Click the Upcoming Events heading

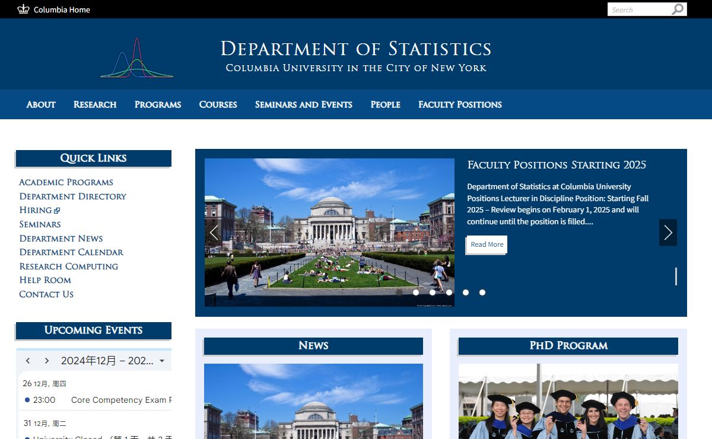pos(93,330)
